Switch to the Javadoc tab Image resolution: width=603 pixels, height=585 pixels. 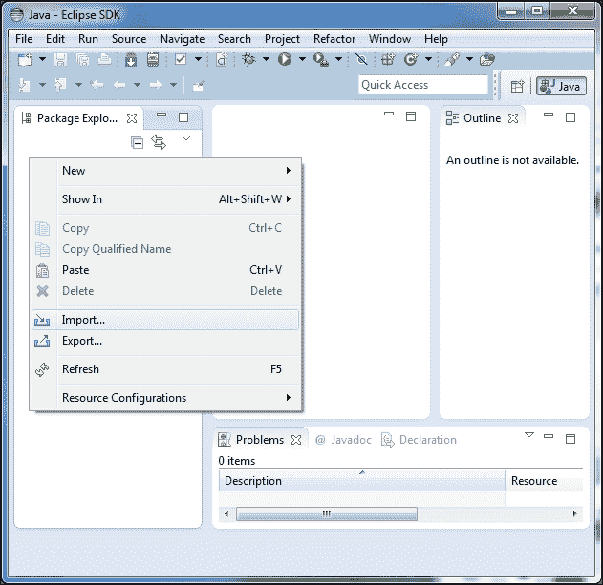pos(343,440)
